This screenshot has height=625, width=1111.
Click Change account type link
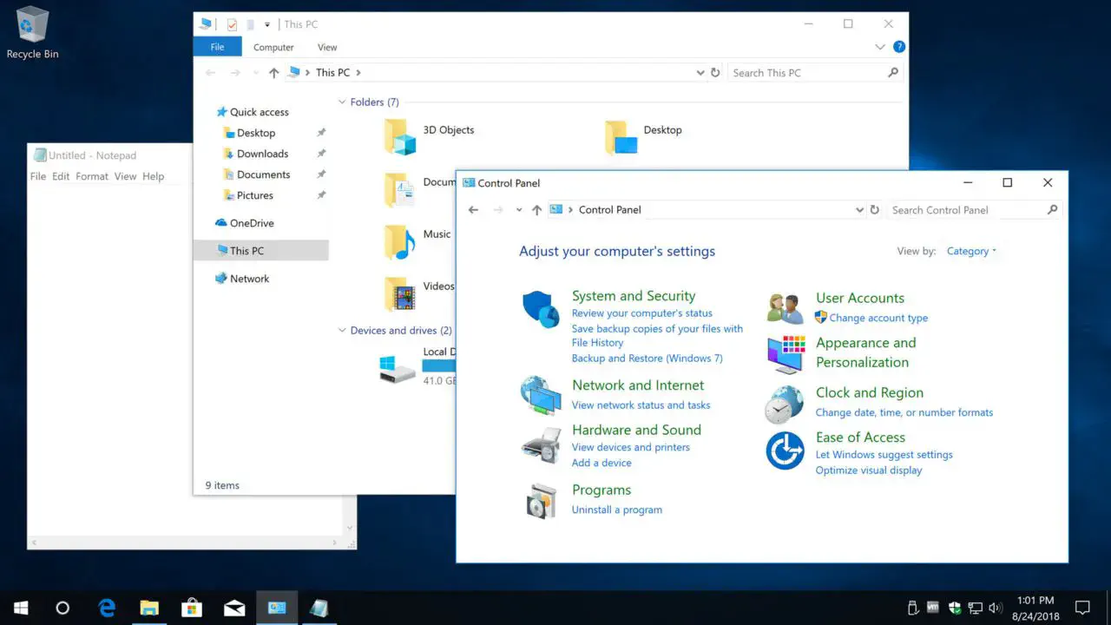coord(878,318)
